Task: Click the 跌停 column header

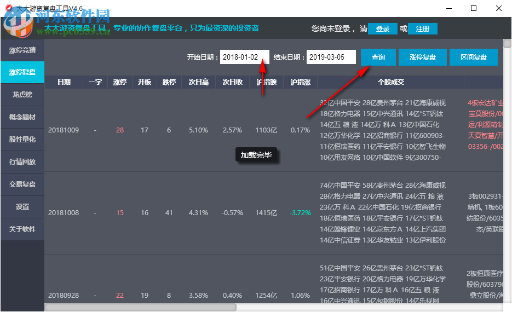Action: click(x=169, y=82)
